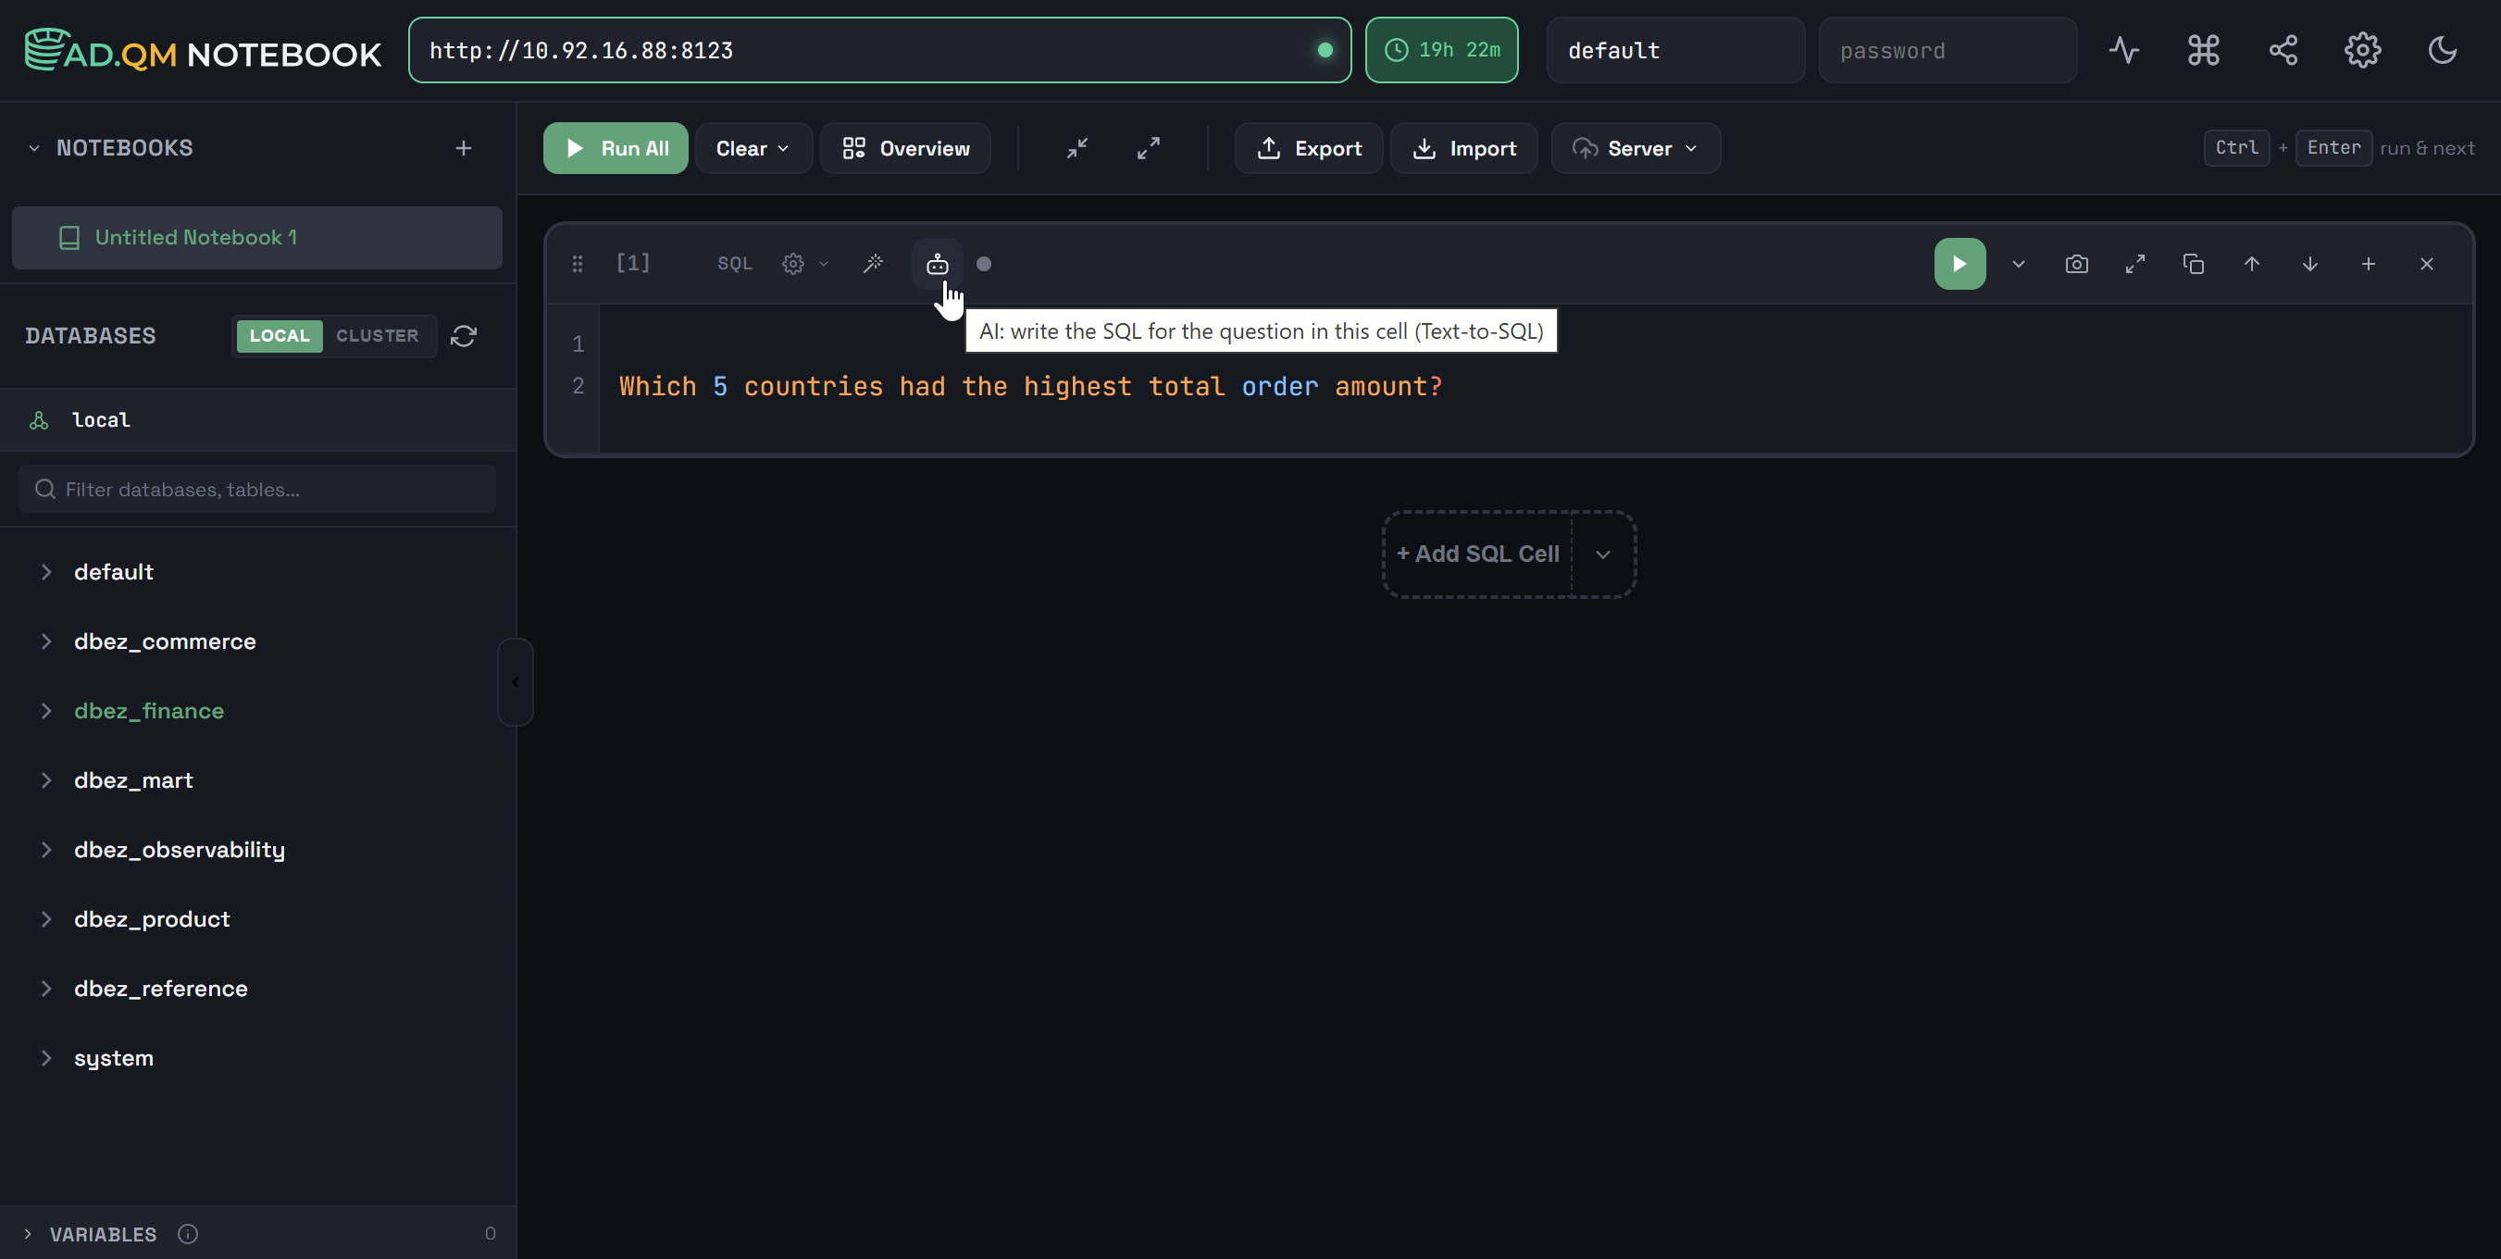Click the AD.QM Notebook logo
The width and height of the screenshot is (2501, 1259).
[x=202, y=51]
